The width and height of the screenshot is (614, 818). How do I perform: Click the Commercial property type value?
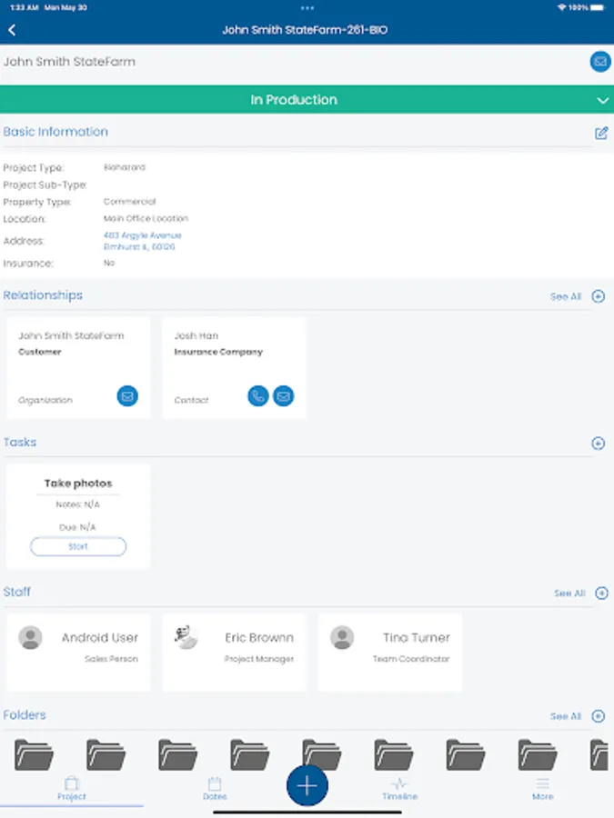coord(129,202)
